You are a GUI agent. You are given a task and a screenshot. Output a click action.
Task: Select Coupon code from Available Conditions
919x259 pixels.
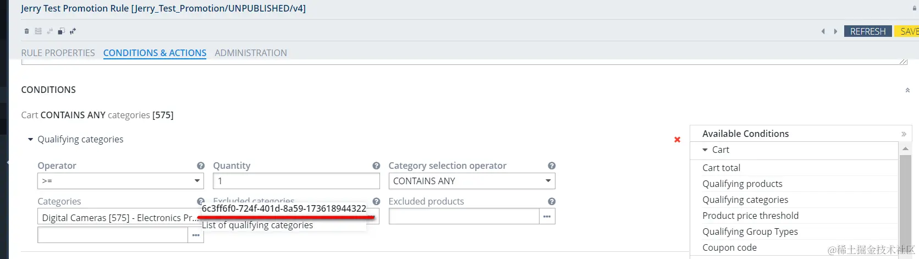[729, 247]
